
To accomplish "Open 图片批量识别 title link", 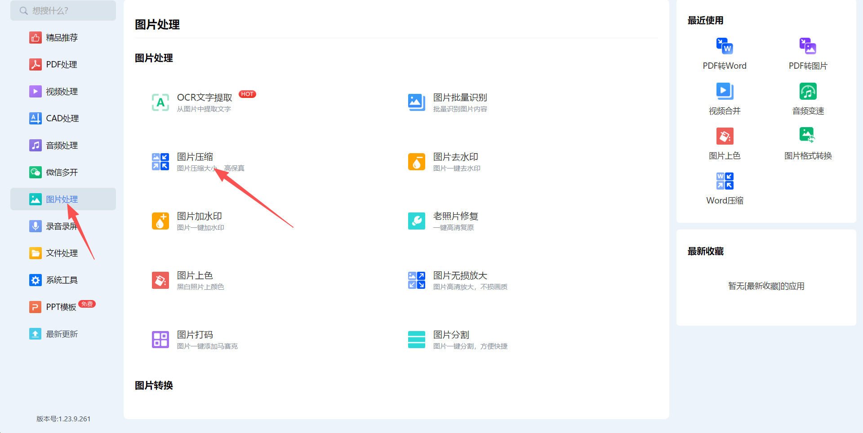I will tap(460, 97).
